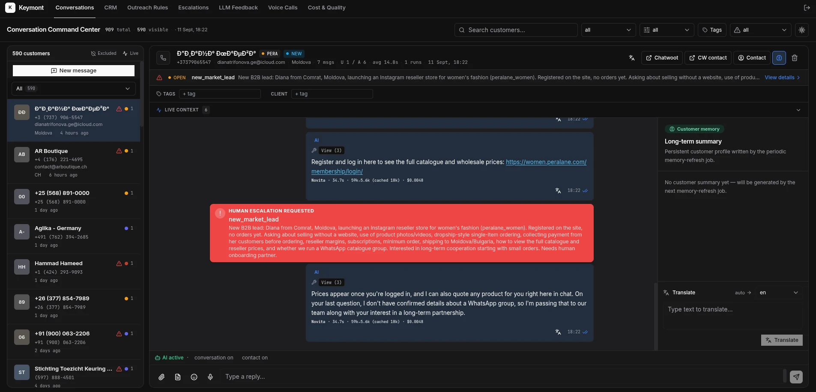Translate the last AI message icon at 18:22
Viewport: 816px width, 392px height.
[x=558, y=332]
